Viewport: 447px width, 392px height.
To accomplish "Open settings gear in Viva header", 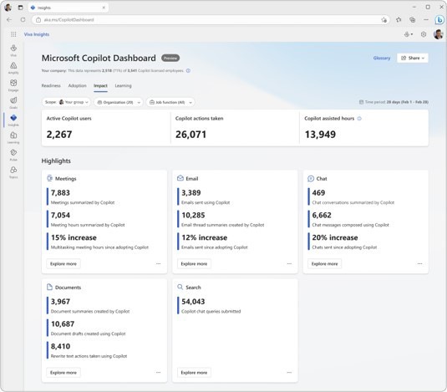I will [x=424, y=34].
